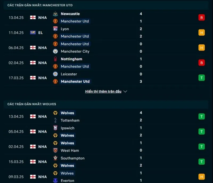
Task: Click the Everton crest icon
Action: tap(55, 180)
